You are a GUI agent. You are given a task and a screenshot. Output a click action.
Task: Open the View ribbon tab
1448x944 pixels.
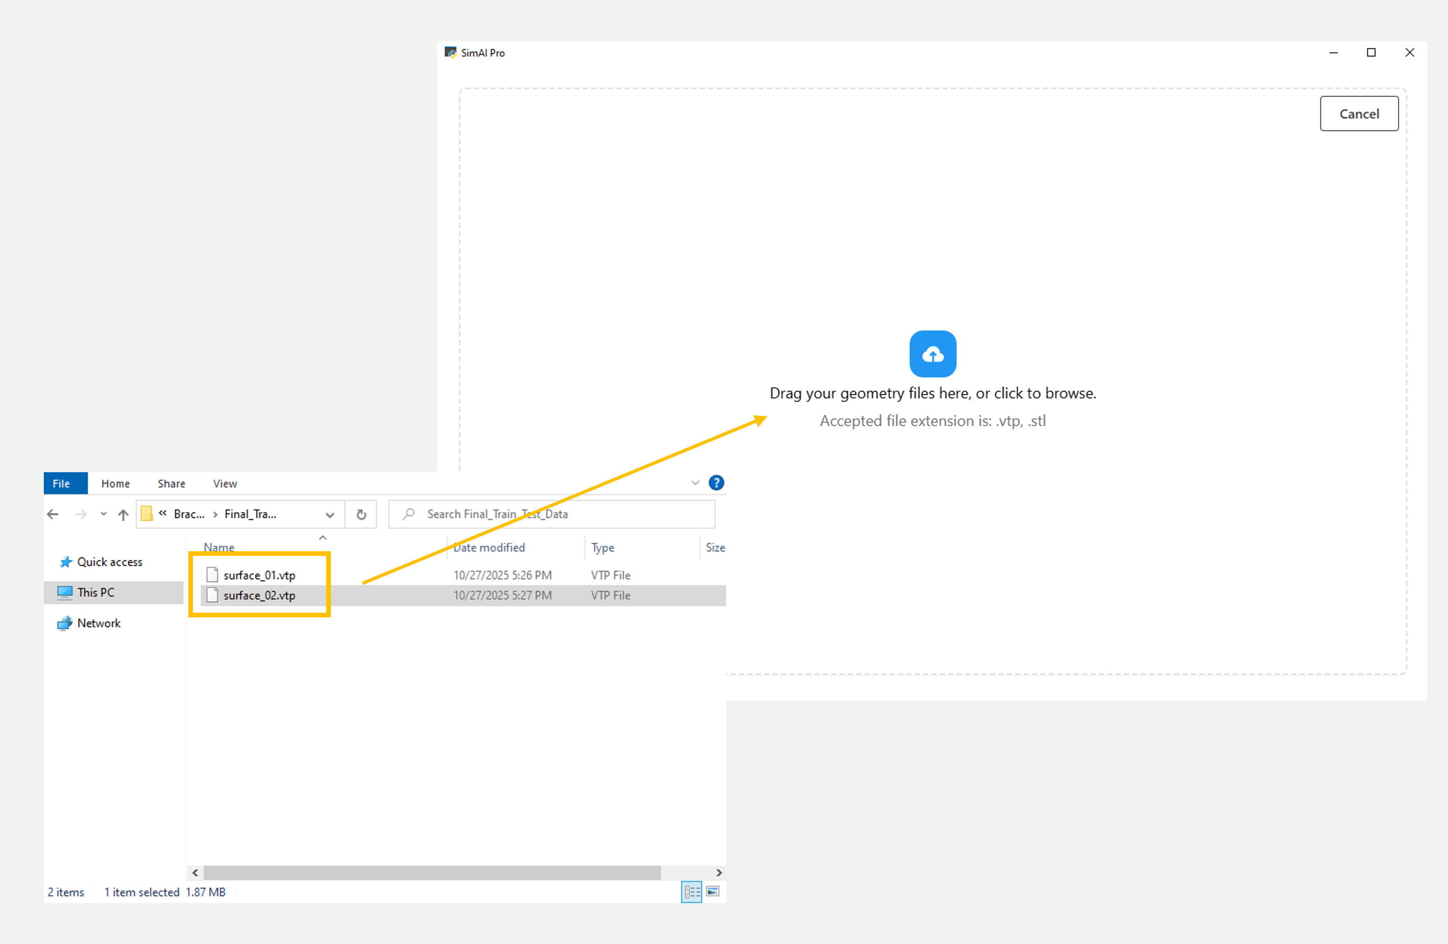click(x=225, y=484)
